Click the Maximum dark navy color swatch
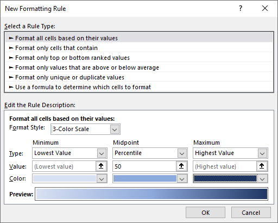 225,178
